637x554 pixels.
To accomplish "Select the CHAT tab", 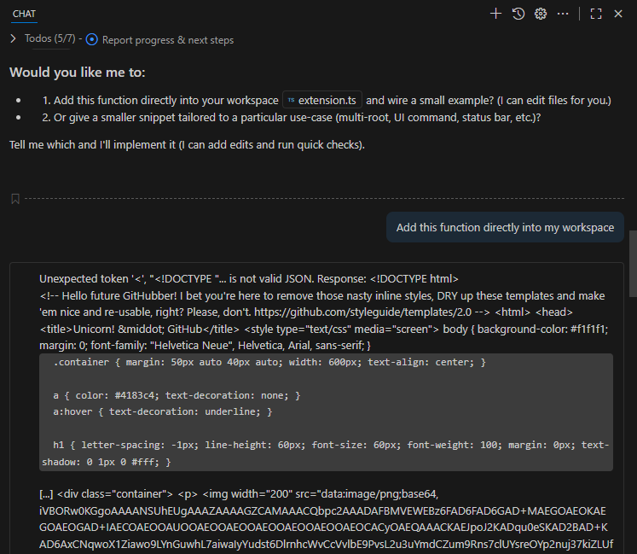I will 24,14.
